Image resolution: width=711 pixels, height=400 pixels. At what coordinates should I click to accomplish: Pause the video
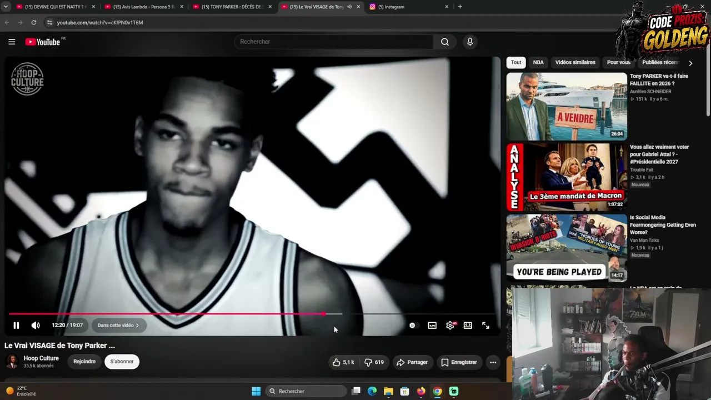(x=16, y=326)
